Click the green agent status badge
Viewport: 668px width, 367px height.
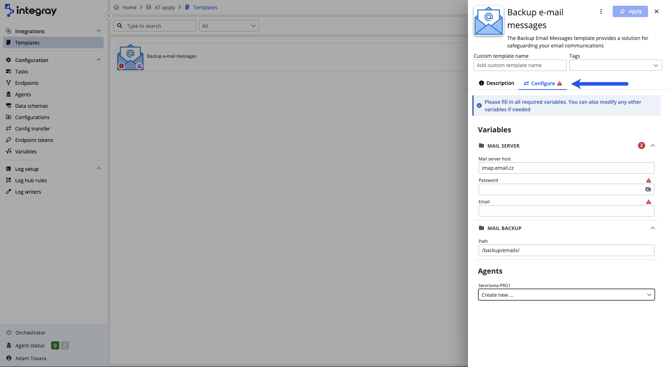click(55, 345)
